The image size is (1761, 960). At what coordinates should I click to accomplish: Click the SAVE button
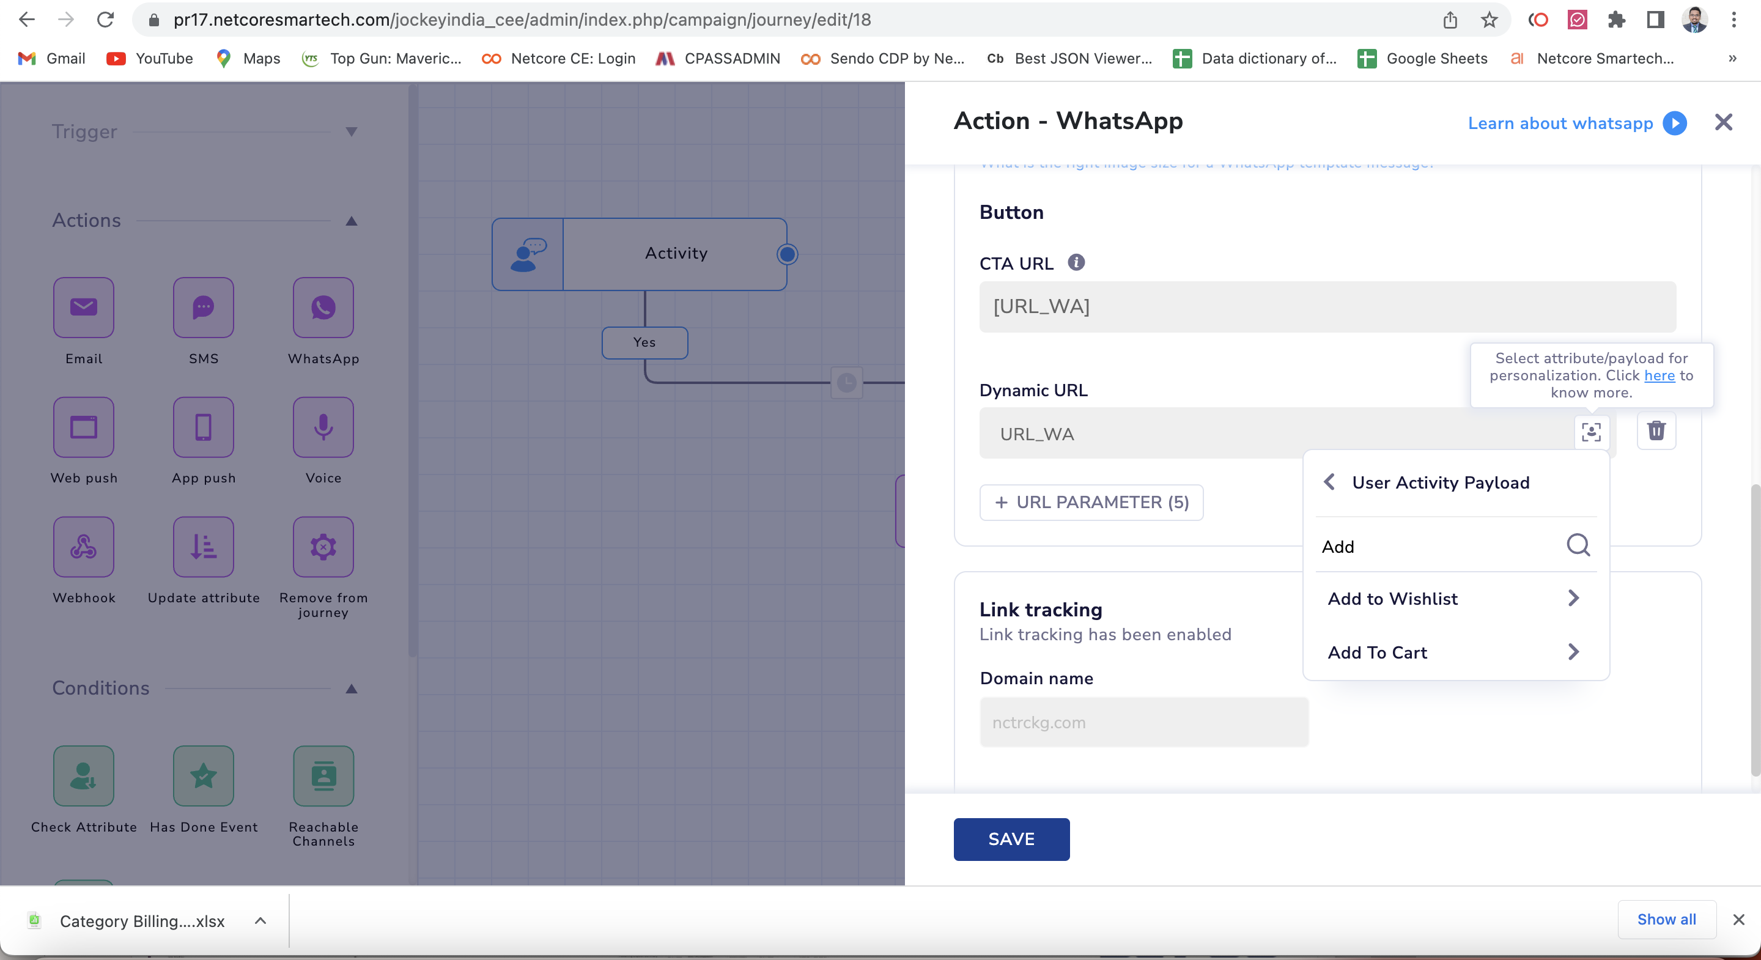1011,839
